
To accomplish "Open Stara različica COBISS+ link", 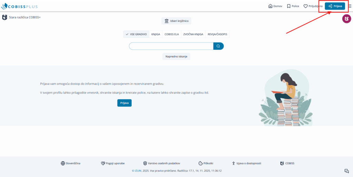I will point(21,17).
